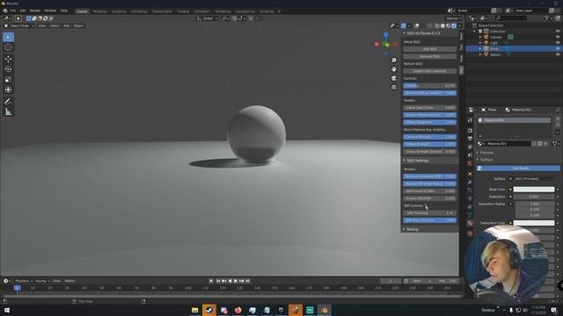Open the Window menu
The width and height of the screenshot is (563, 316).
tap(50, 11)
